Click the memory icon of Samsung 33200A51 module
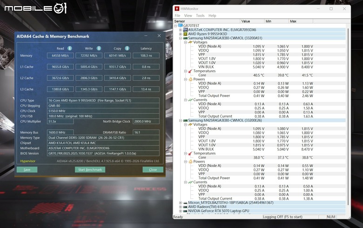363x228 pixels. point(185,38)
